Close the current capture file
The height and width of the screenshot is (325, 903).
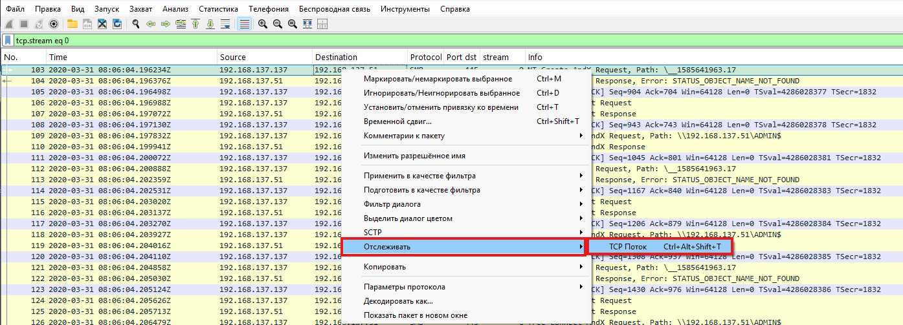coord(102,24)
